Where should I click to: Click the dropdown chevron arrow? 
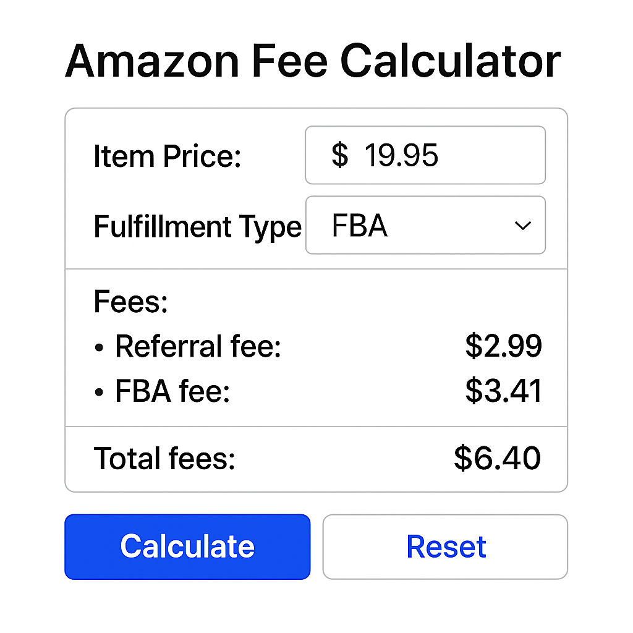(523, 226)
